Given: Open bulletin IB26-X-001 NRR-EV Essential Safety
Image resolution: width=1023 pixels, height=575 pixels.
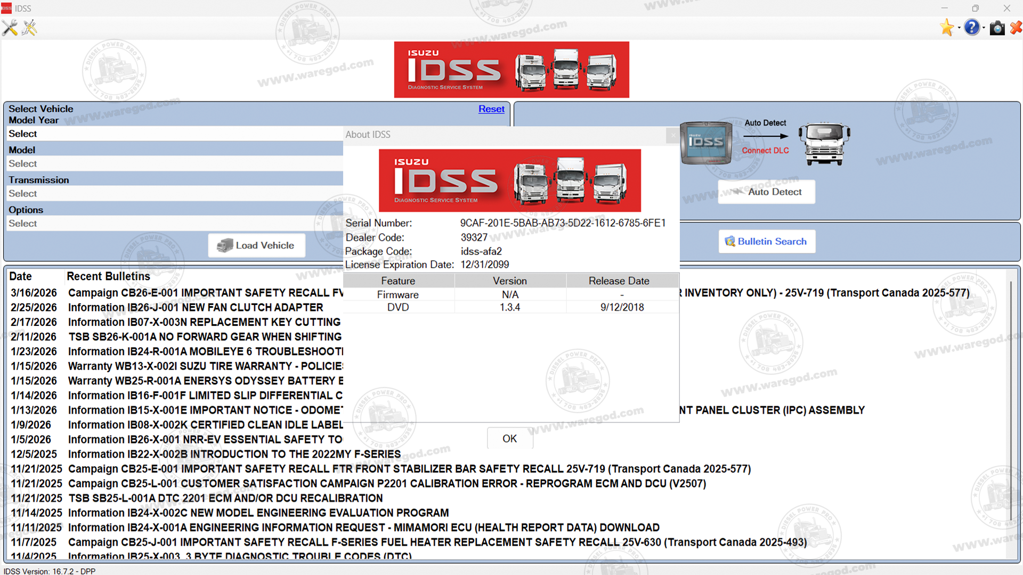Looking at the screenshot, I should point(177,439).
